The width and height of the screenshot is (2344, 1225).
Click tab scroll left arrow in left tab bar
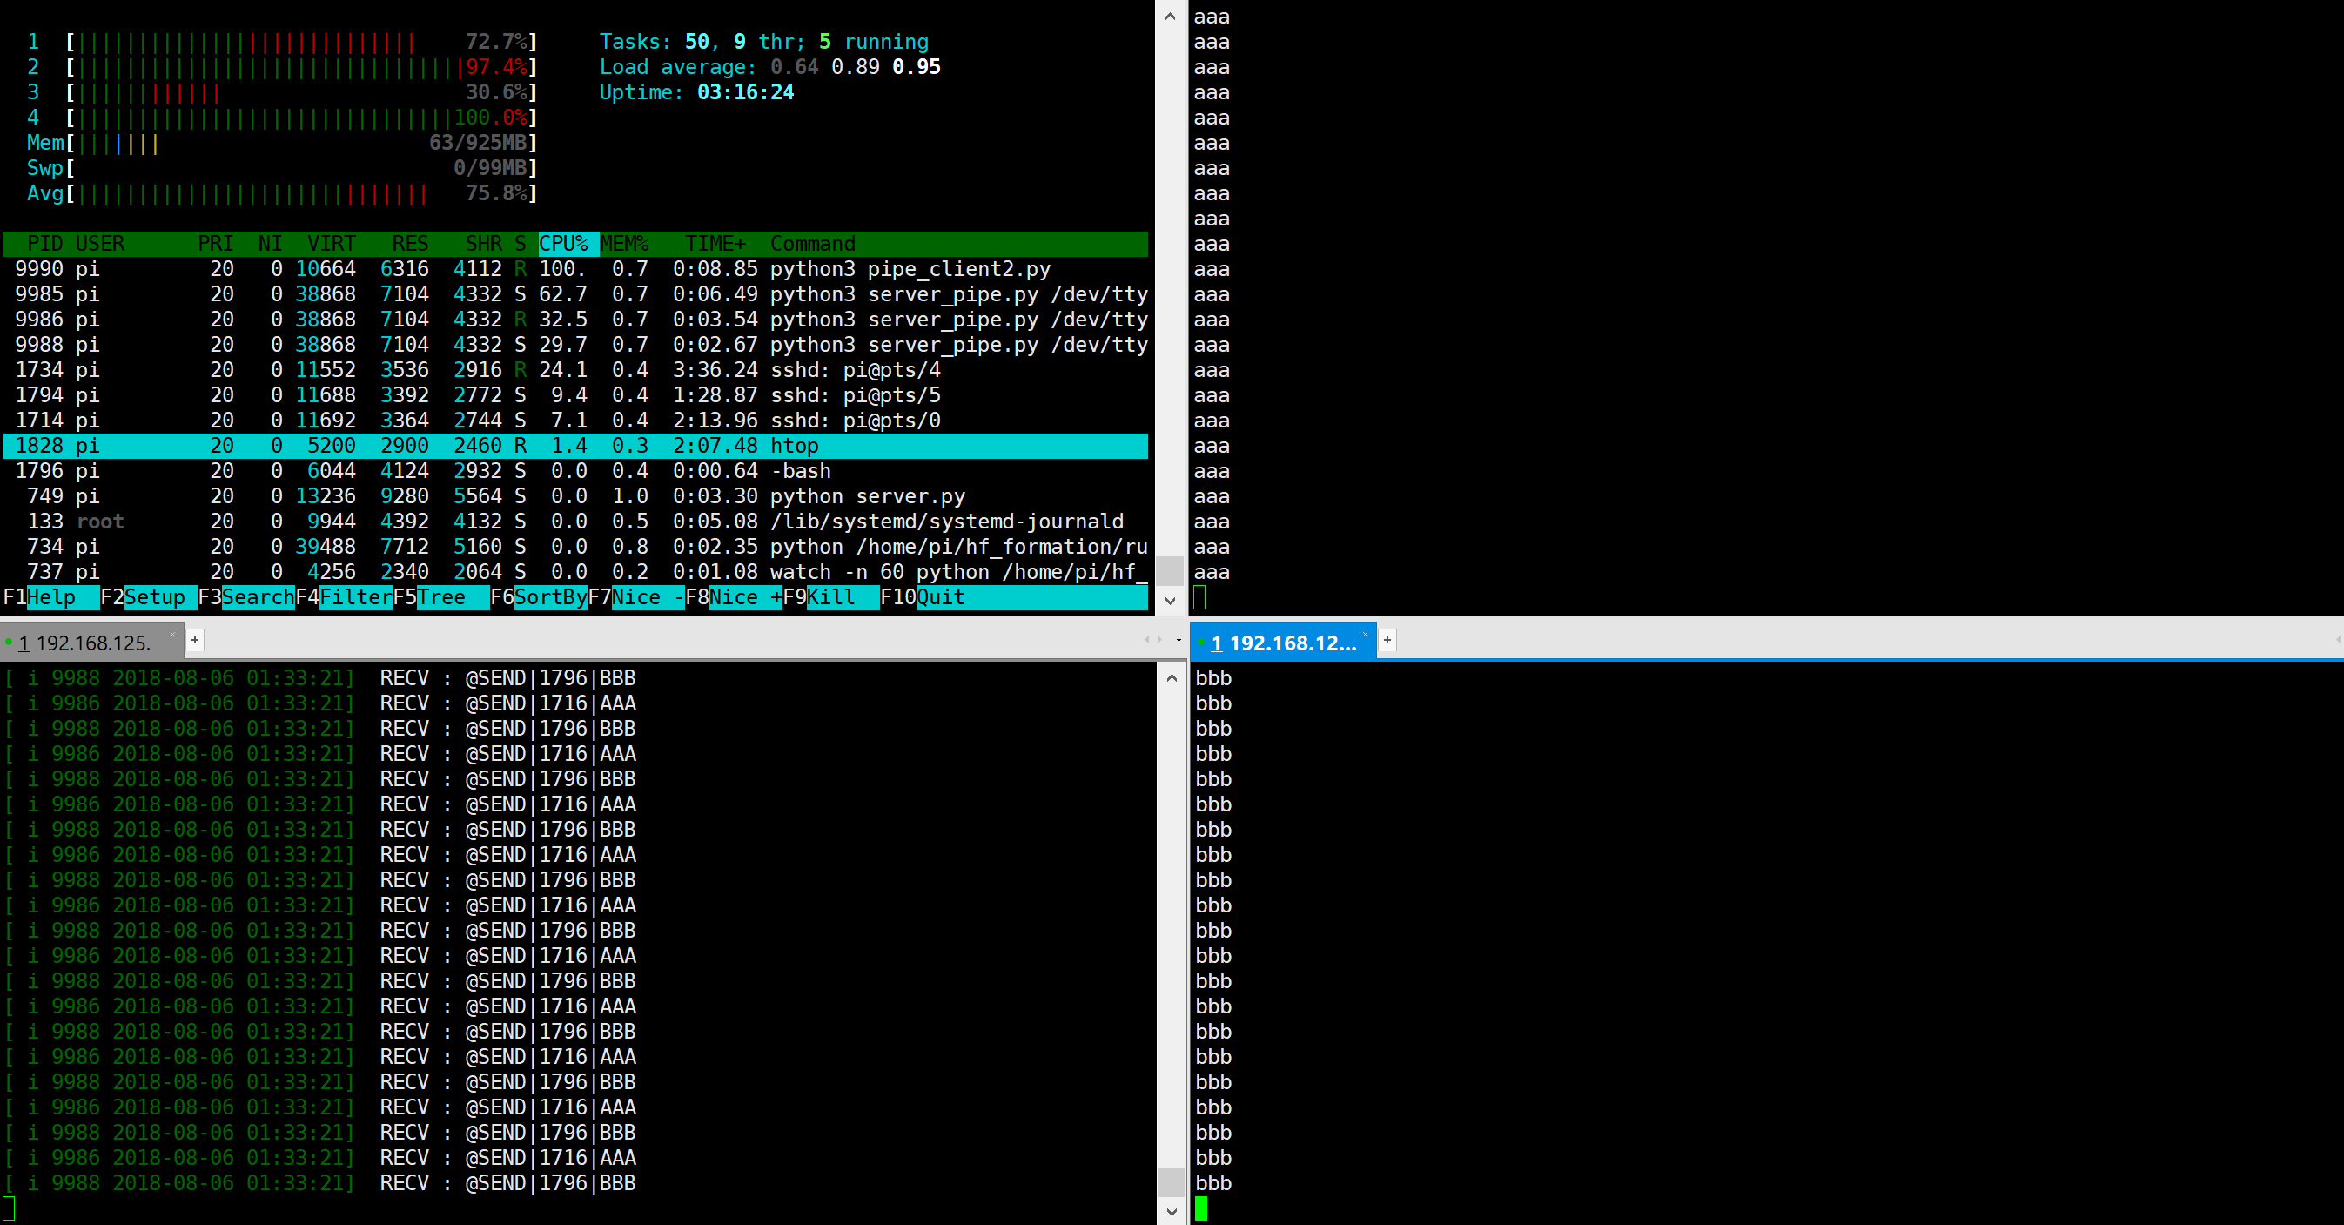click(1146, 640)
